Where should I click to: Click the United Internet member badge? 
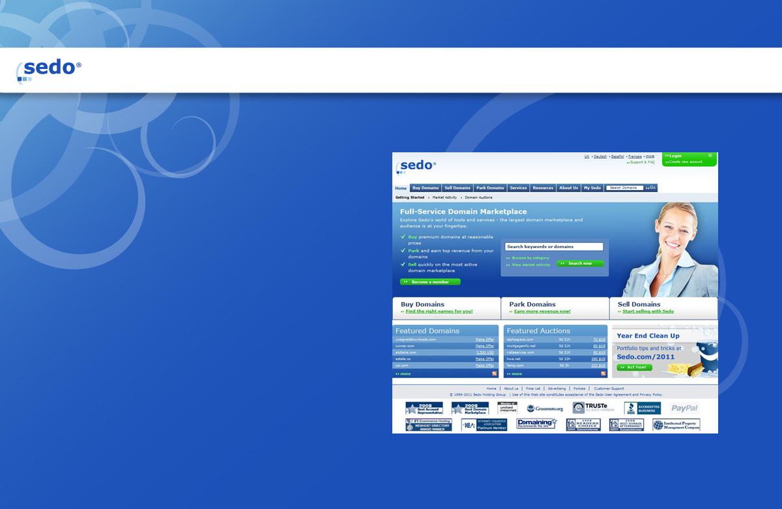coord(508,408)
